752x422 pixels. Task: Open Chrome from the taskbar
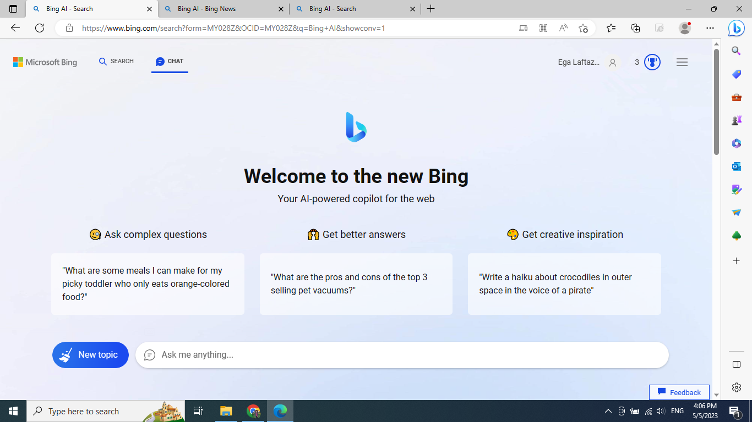[253, 411]
